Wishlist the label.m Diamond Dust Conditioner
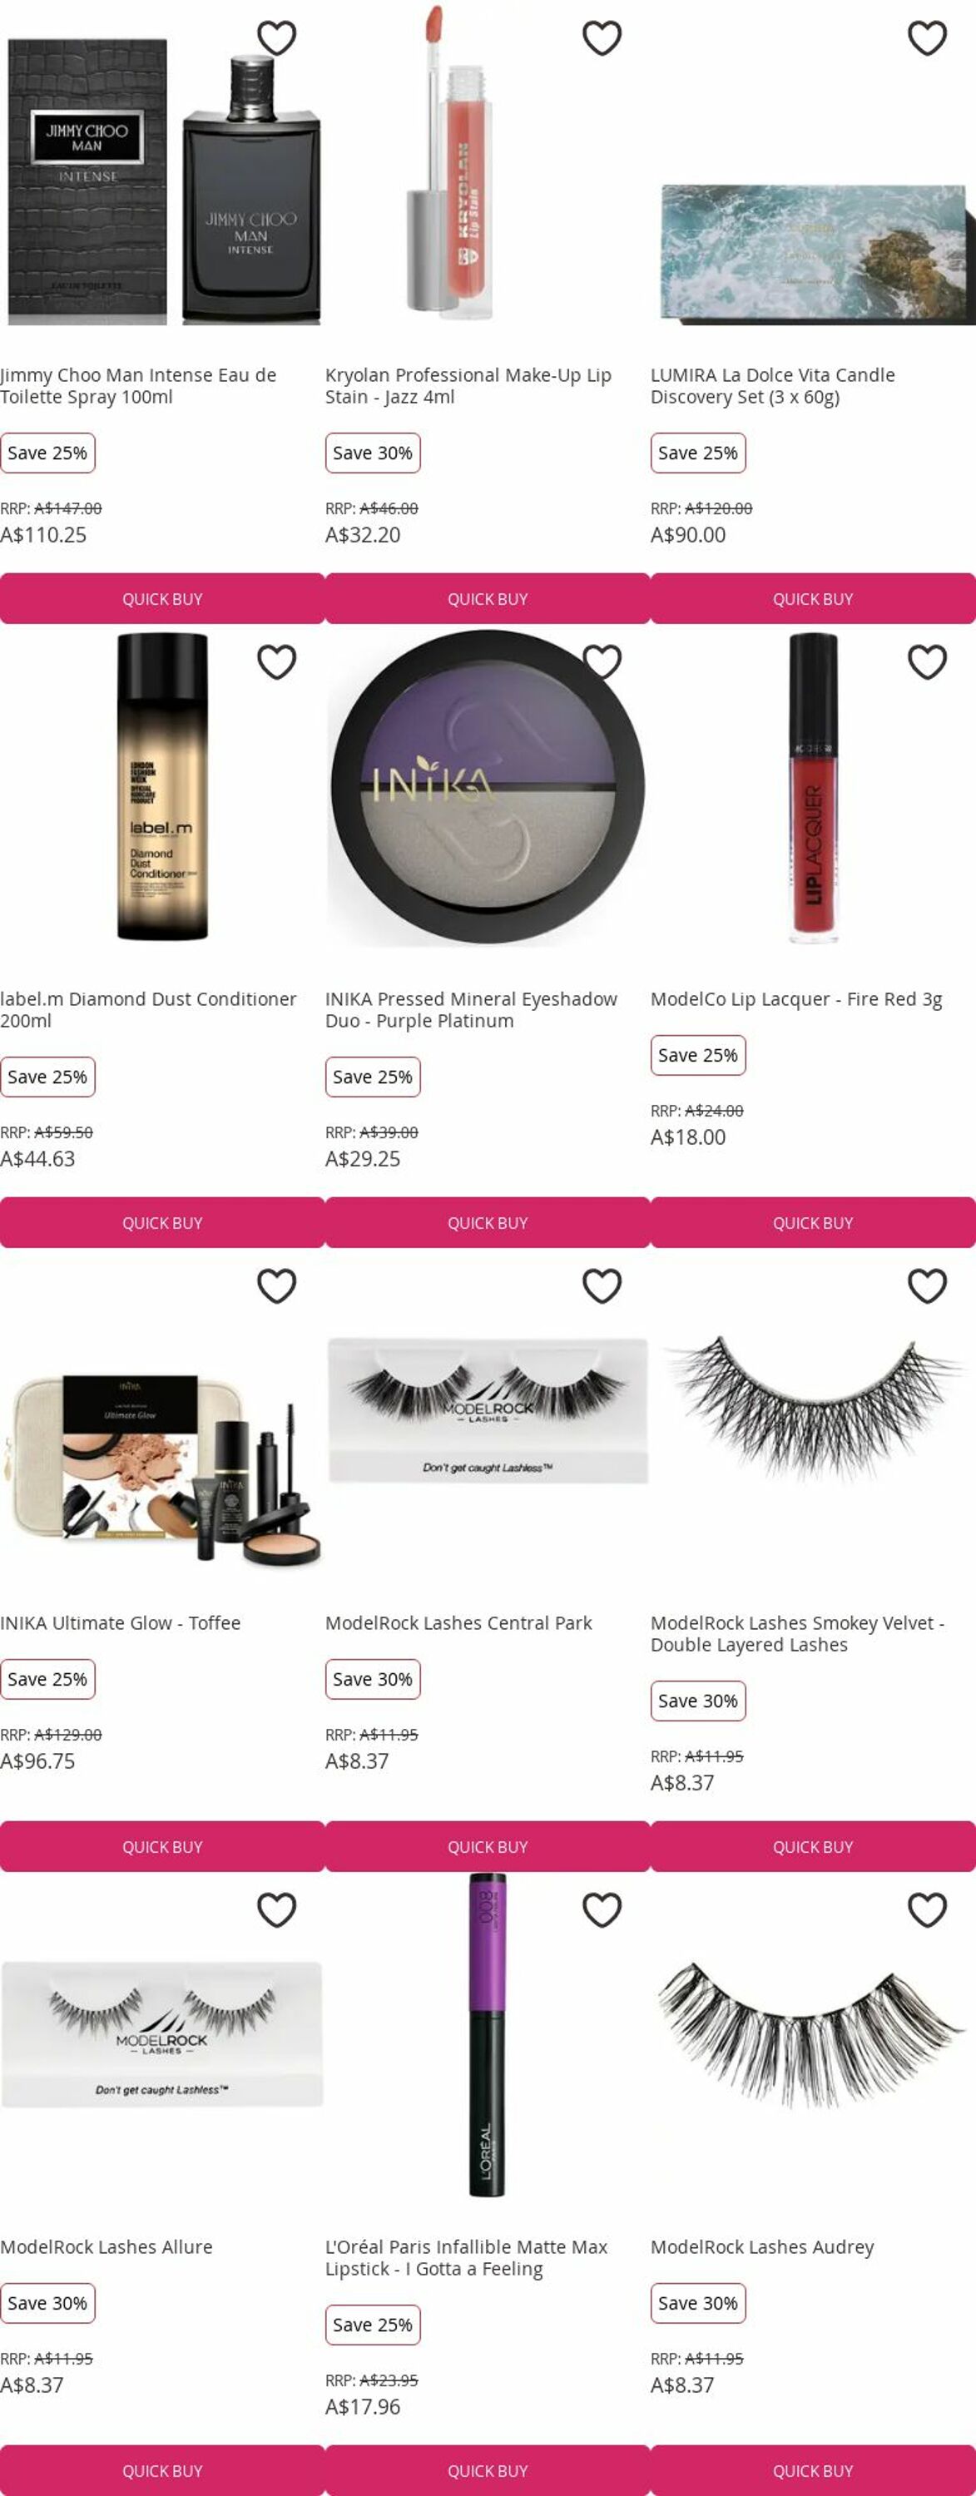The height and width of the screenshot is (2496, 976). click(x=276, y=661)
